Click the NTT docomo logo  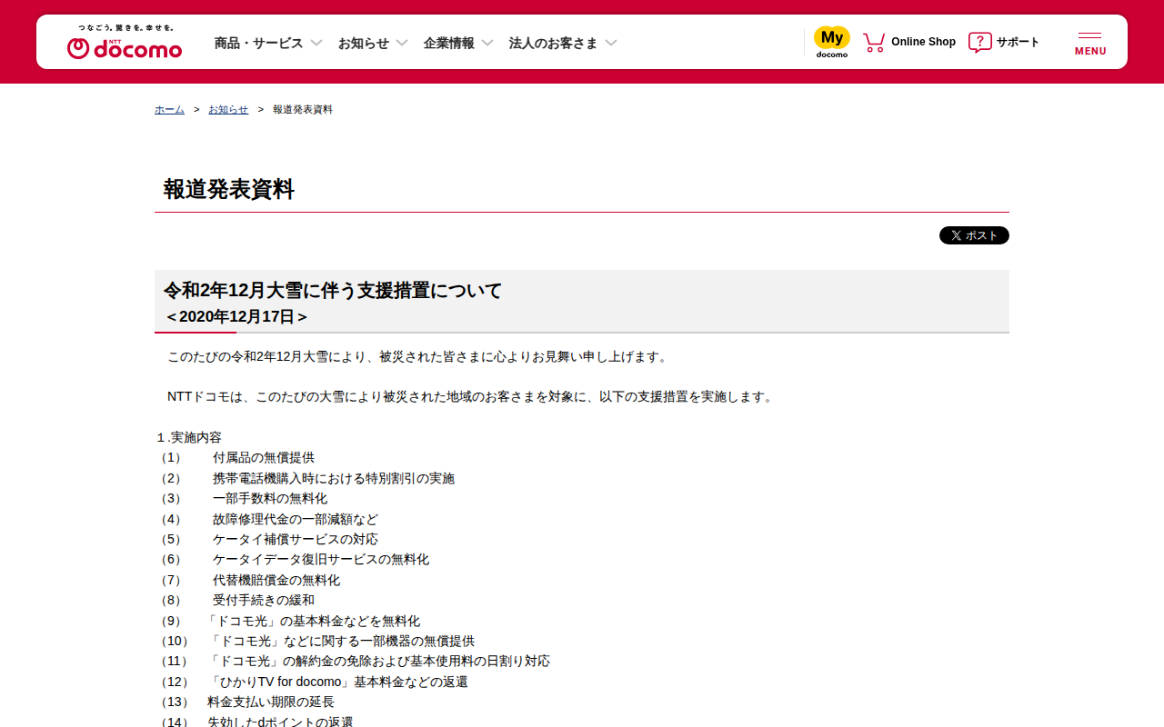125,43
